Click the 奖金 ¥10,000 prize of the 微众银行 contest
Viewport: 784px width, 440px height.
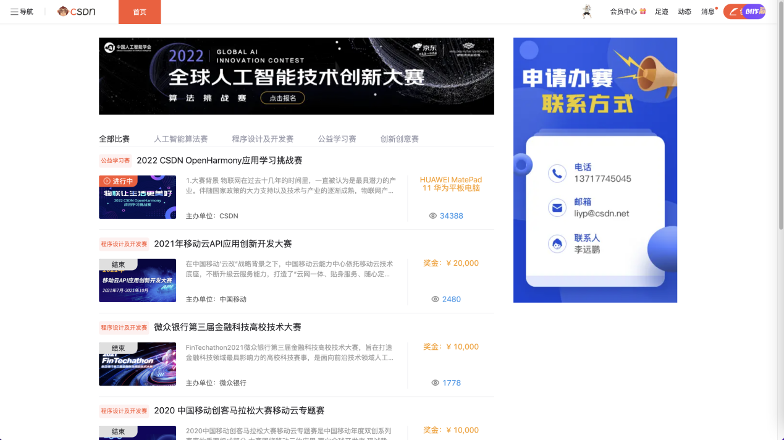click(451, 347)
